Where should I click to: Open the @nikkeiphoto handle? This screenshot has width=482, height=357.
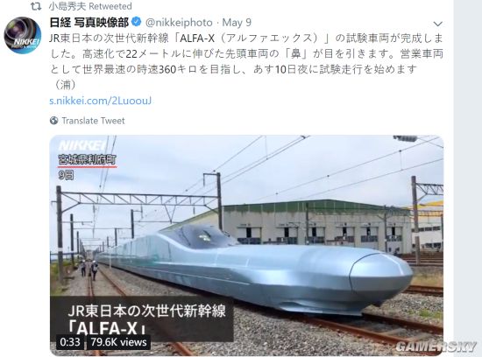tap(179, 23)
